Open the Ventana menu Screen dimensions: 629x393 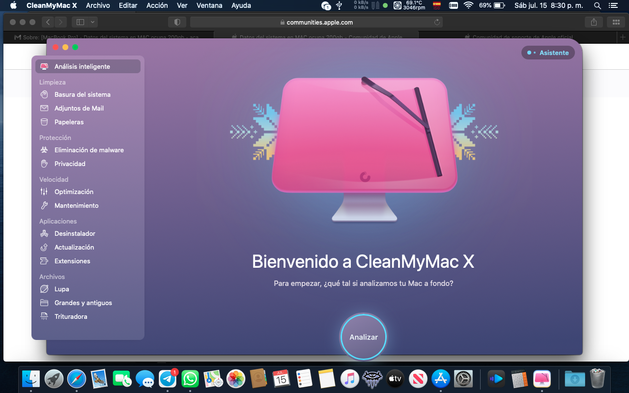pyautogui.click(x=210, y=5)
